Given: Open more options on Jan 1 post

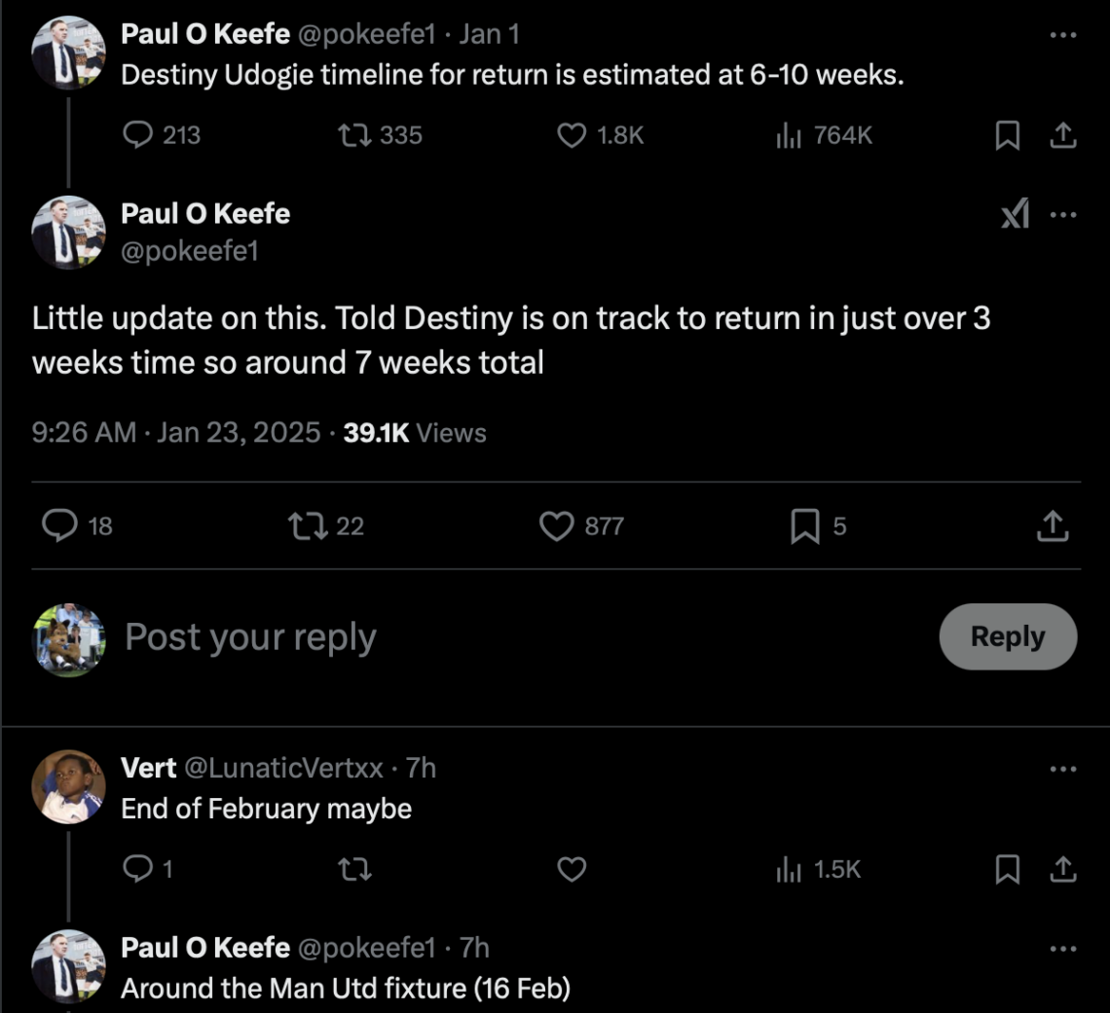Looking at the screenshot, I should point(1063,34).
